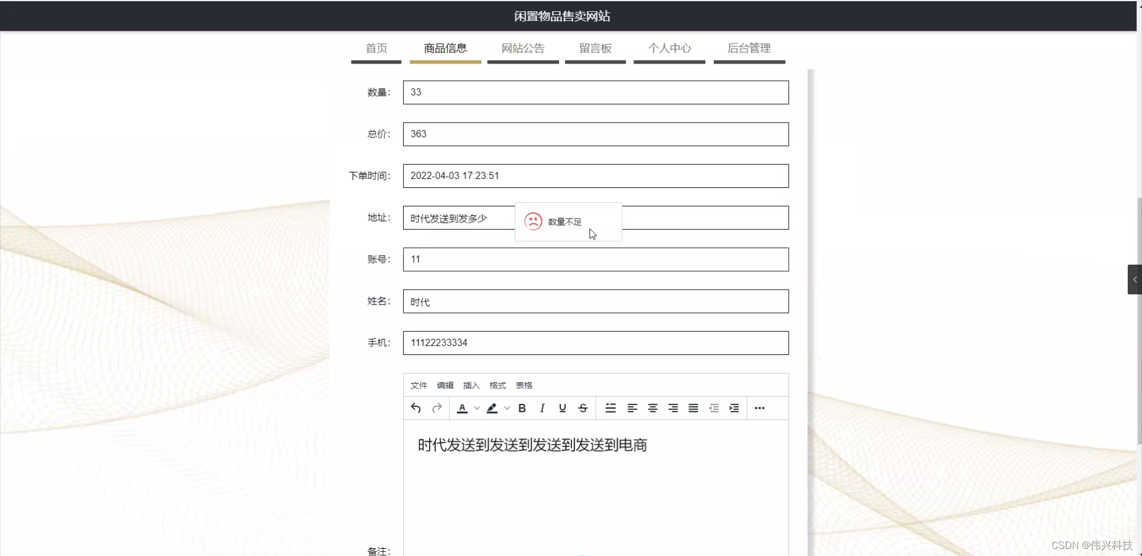This screenshot has height=556, width=1142.
Task: Open more toolbar options via the ellipsis icon
Action: point(760,408)
